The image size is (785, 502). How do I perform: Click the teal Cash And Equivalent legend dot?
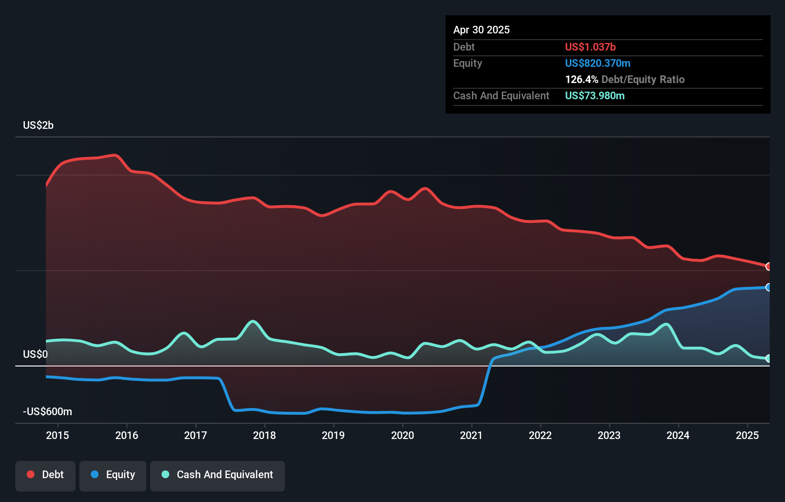[x=165, y=474]
